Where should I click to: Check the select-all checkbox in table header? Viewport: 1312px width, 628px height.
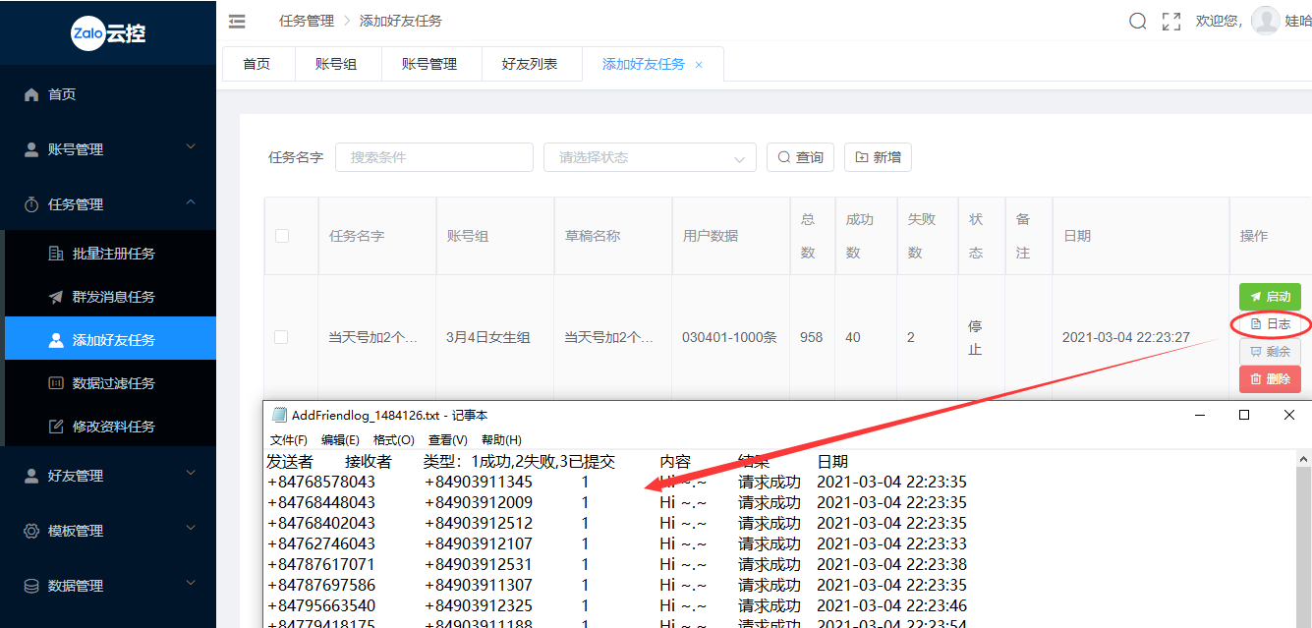tap(282, 236)
